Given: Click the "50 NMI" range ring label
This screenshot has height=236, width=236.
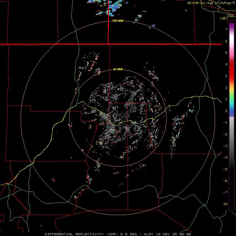Looking at the screenshot, I should pyautogui.click(x=118, y=69).
